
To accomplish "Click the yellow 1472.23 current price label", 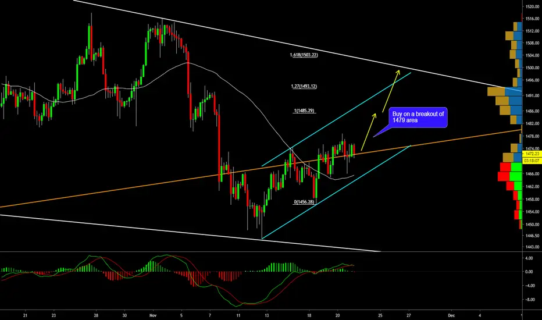I will (x=532, y=154).
